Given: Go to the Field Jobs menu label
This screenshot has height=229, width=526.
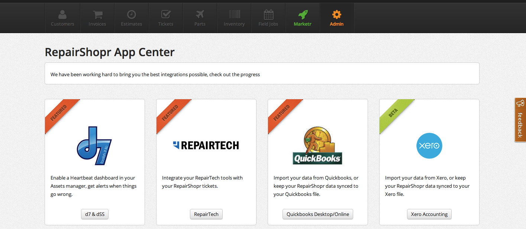Looking at the screenshot, I should pos(268,24).
